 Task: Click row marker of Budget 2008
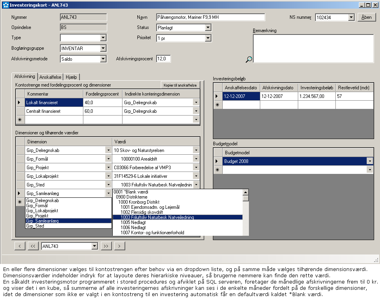point(218,161)
